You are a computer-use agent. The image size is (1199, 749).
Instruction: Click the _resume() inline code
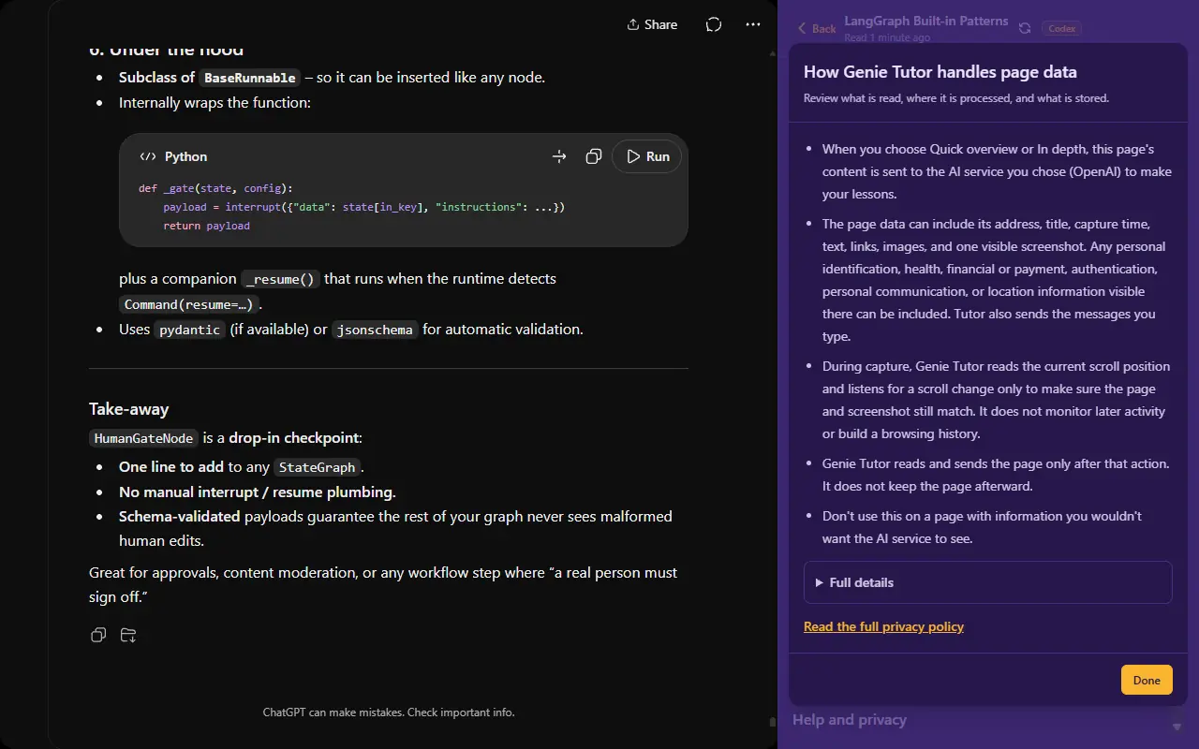pyautogui.click(x=281, y=279)
